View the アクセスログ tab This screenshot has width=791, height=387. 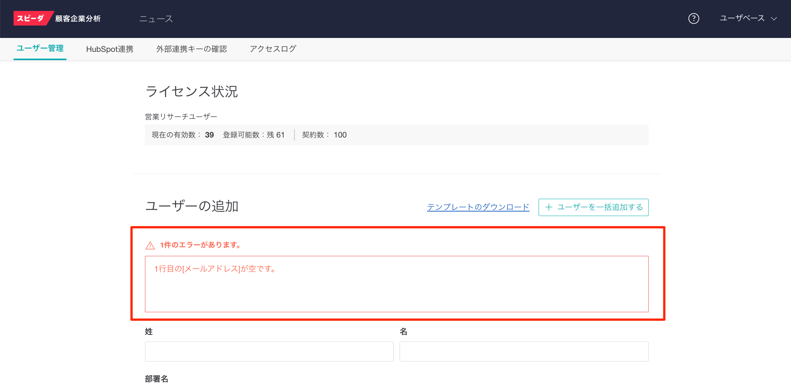[x=273, y=49]
